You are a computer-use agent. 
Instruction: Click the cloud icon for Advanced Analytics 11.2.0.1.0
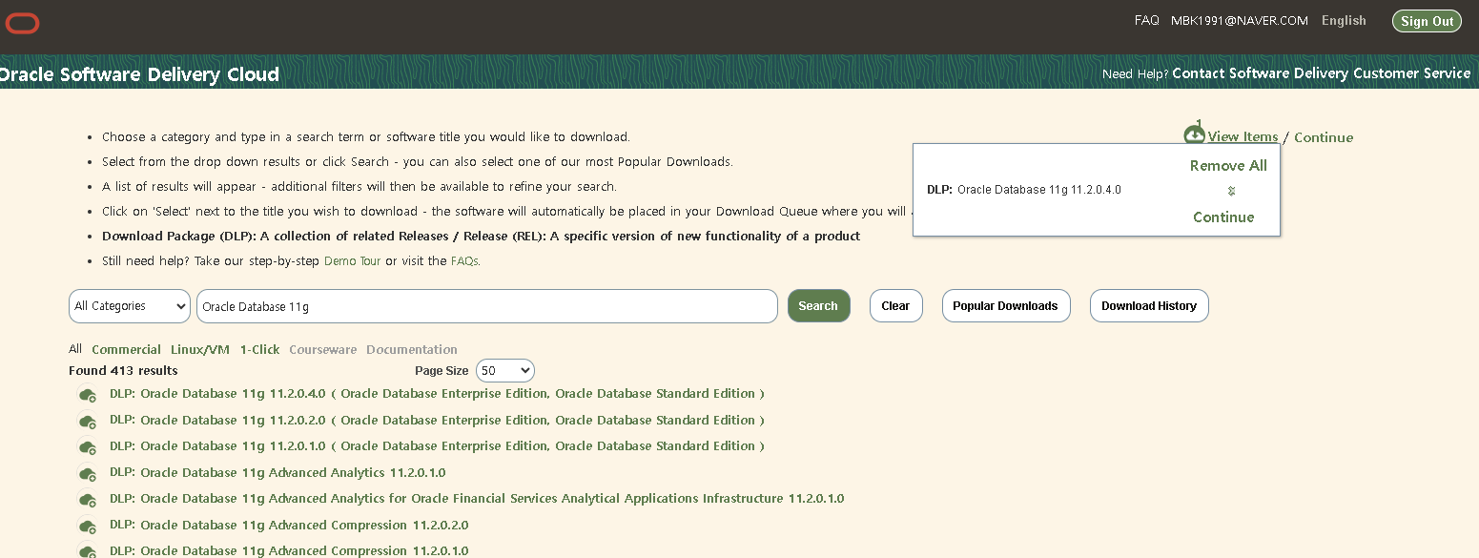point(88,473)
